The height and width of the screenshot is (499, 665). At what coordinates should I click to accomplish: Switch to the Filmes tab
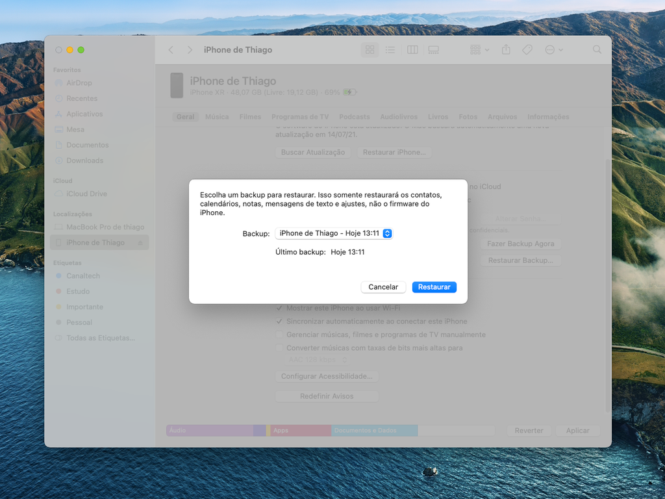click(250, 117)
